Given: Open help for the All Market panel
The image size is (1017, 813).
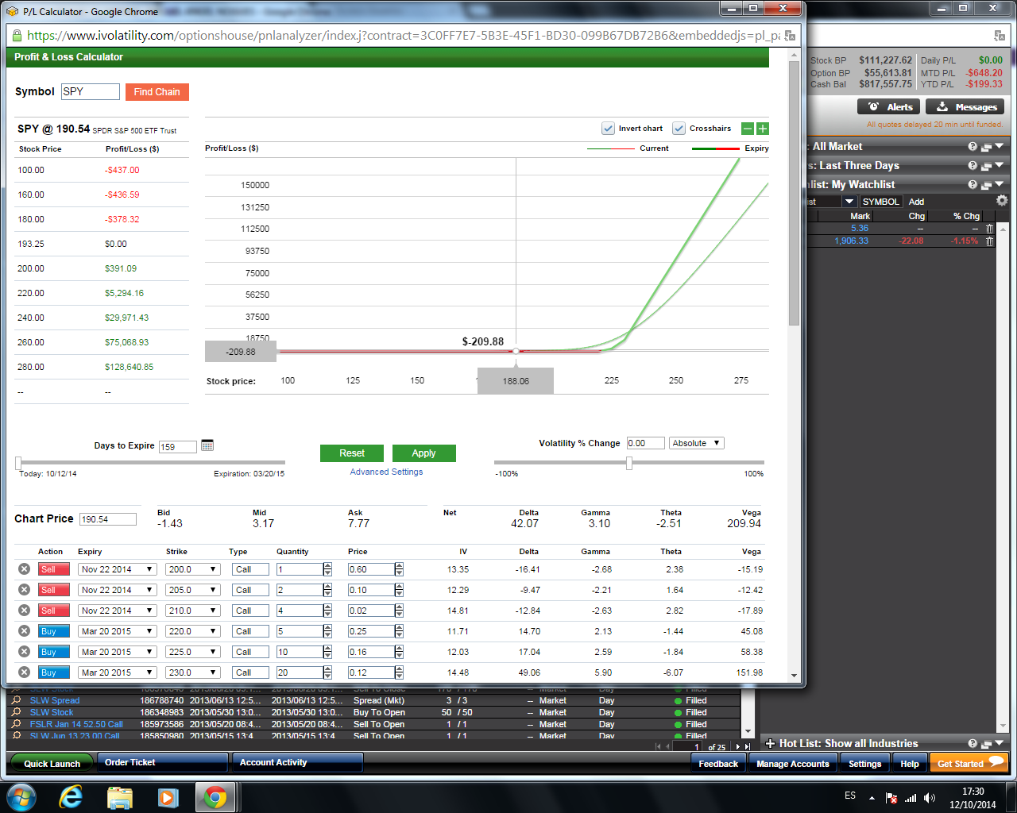Looking at the screenshot, I should pyautogui.click(x=973, y=147).
